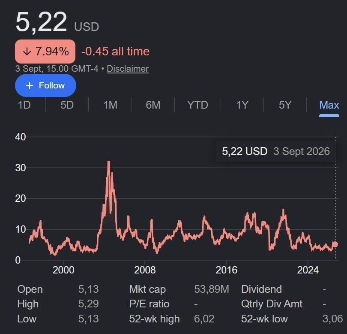Screen dimensions: 347x334
Task: Click the Mkt cap value 53,89M
Action: click(212, 289)
